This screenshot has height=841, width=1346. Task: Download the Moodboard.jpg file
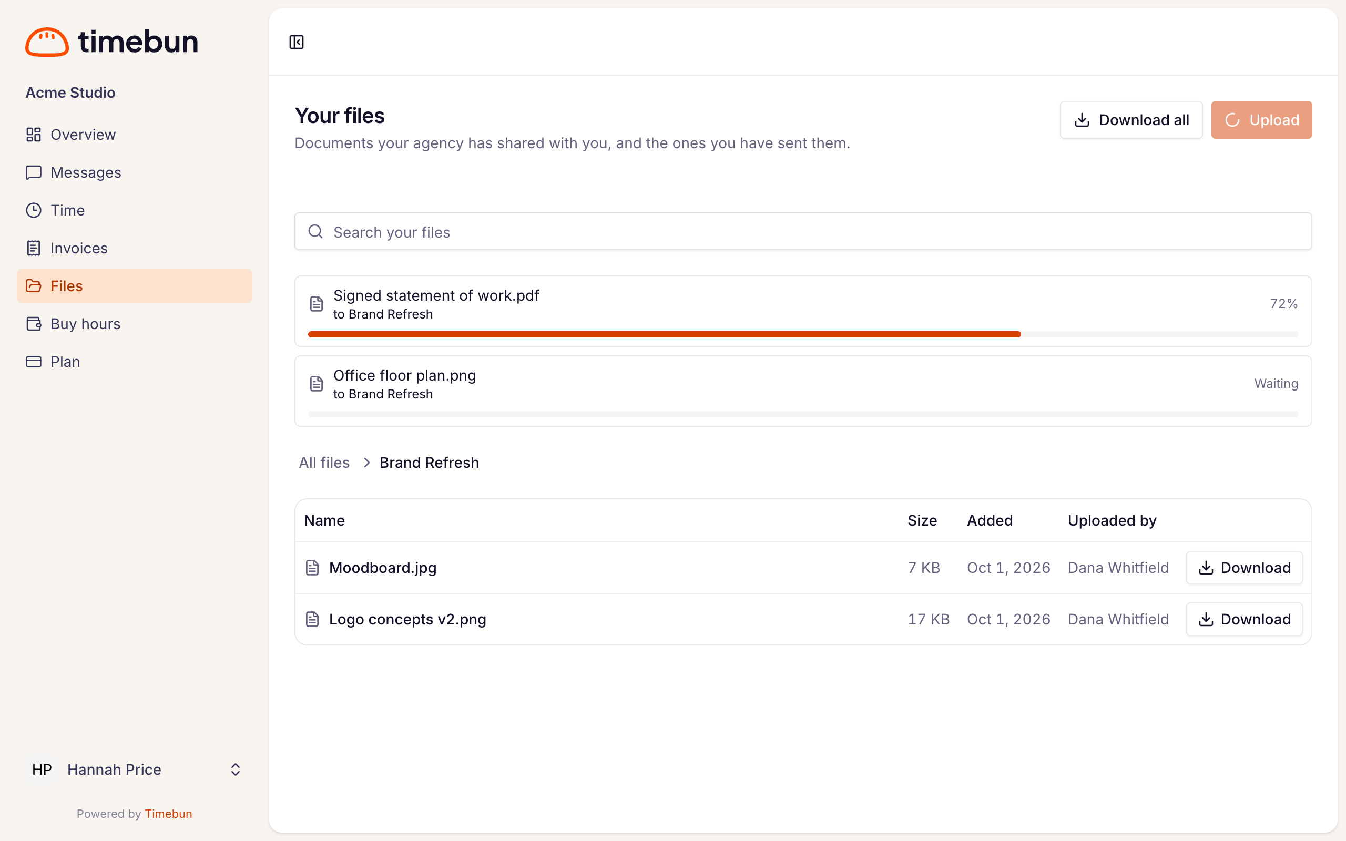coord(1244,568)
